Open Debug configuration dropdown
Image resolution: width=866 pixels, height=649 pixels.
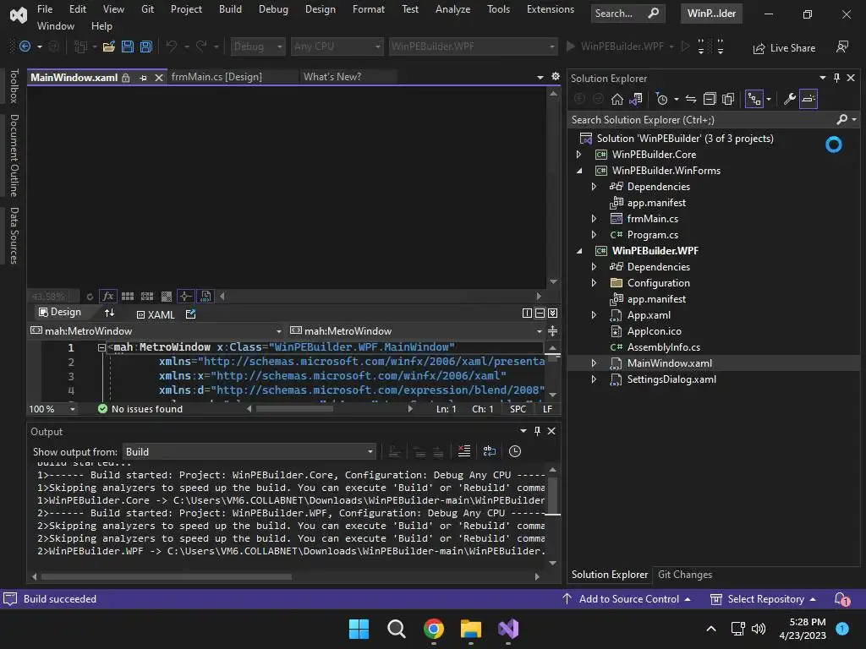pos(258,47)
